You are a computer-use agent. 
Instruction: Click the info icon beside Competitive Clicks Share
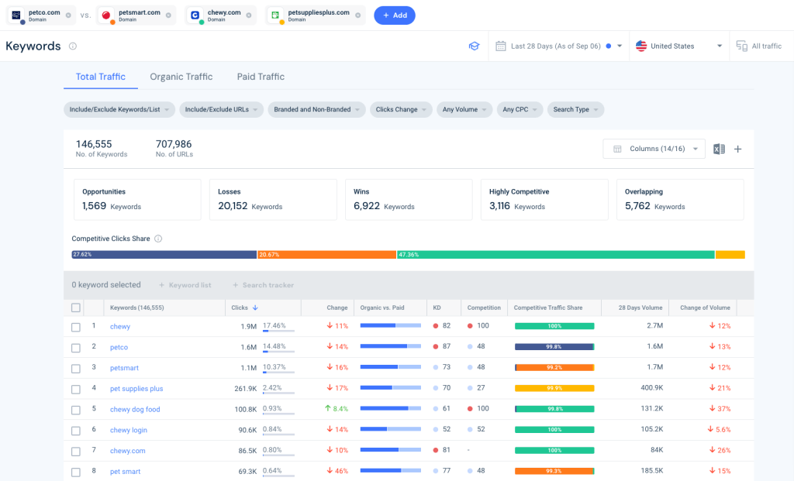[160, 239]
